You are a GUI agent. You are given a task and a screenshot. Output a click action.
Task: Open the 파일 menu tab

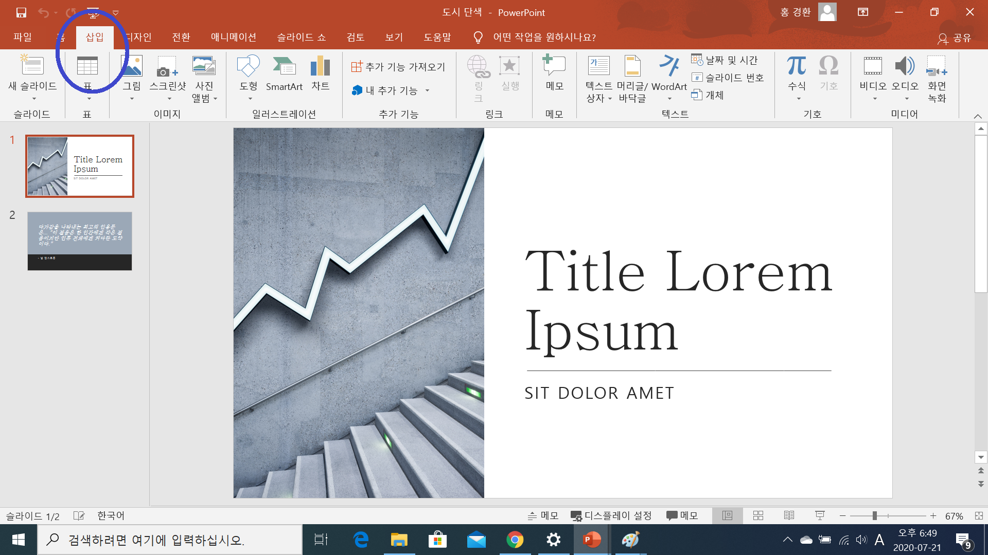(x=23, y=37)
